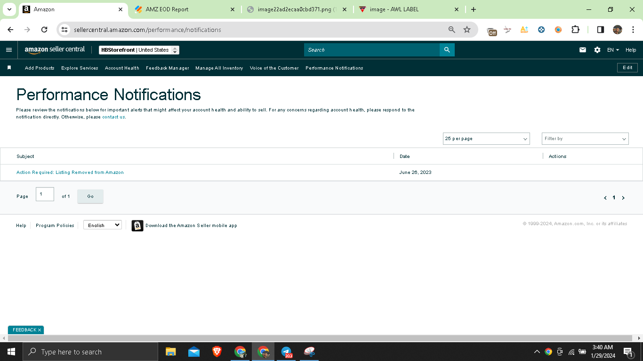Open Feedback Manager
Viewport: 643px width, 361px height.
(167, 68)
